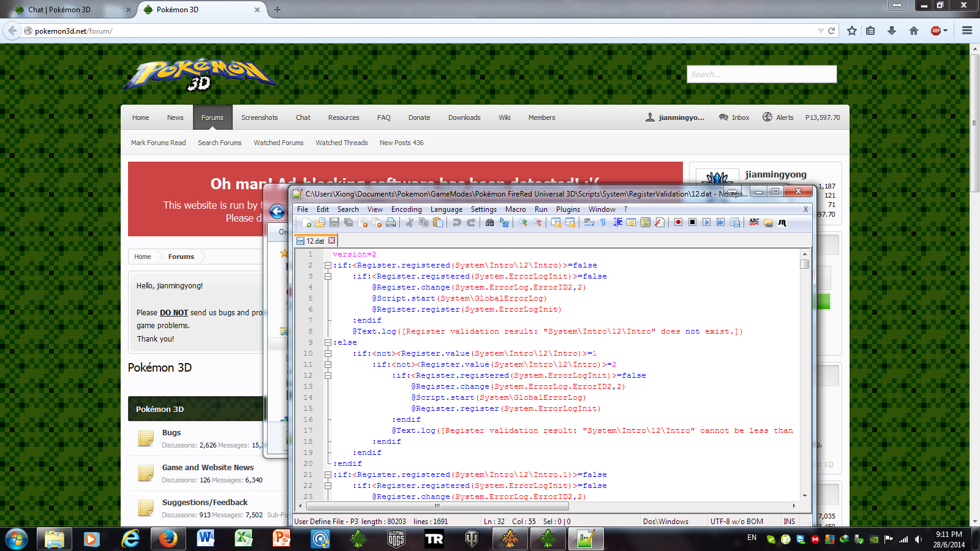
Task: Open the Downloads link on Pokémon 3D site
Action: pos(464,118)
